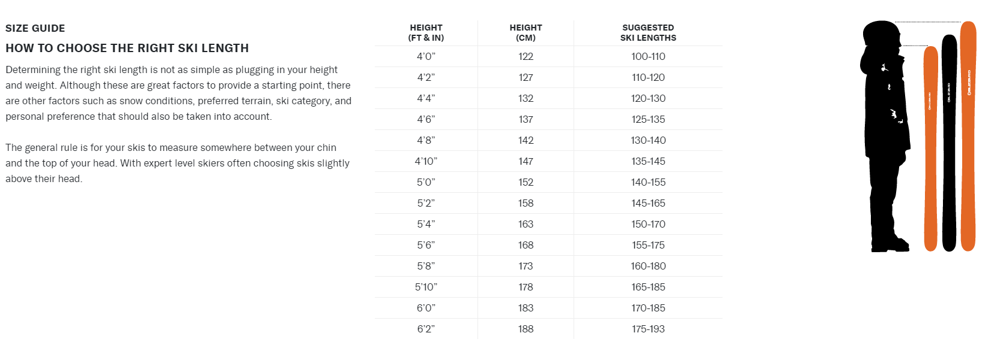Select the 100-110 ski length cell
This screenshot has width=985, height=345.
[648, 56]
